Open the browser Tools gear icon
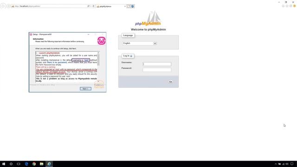Image resolution: width=297 pixels, height=167 pixels. [291, 6]
